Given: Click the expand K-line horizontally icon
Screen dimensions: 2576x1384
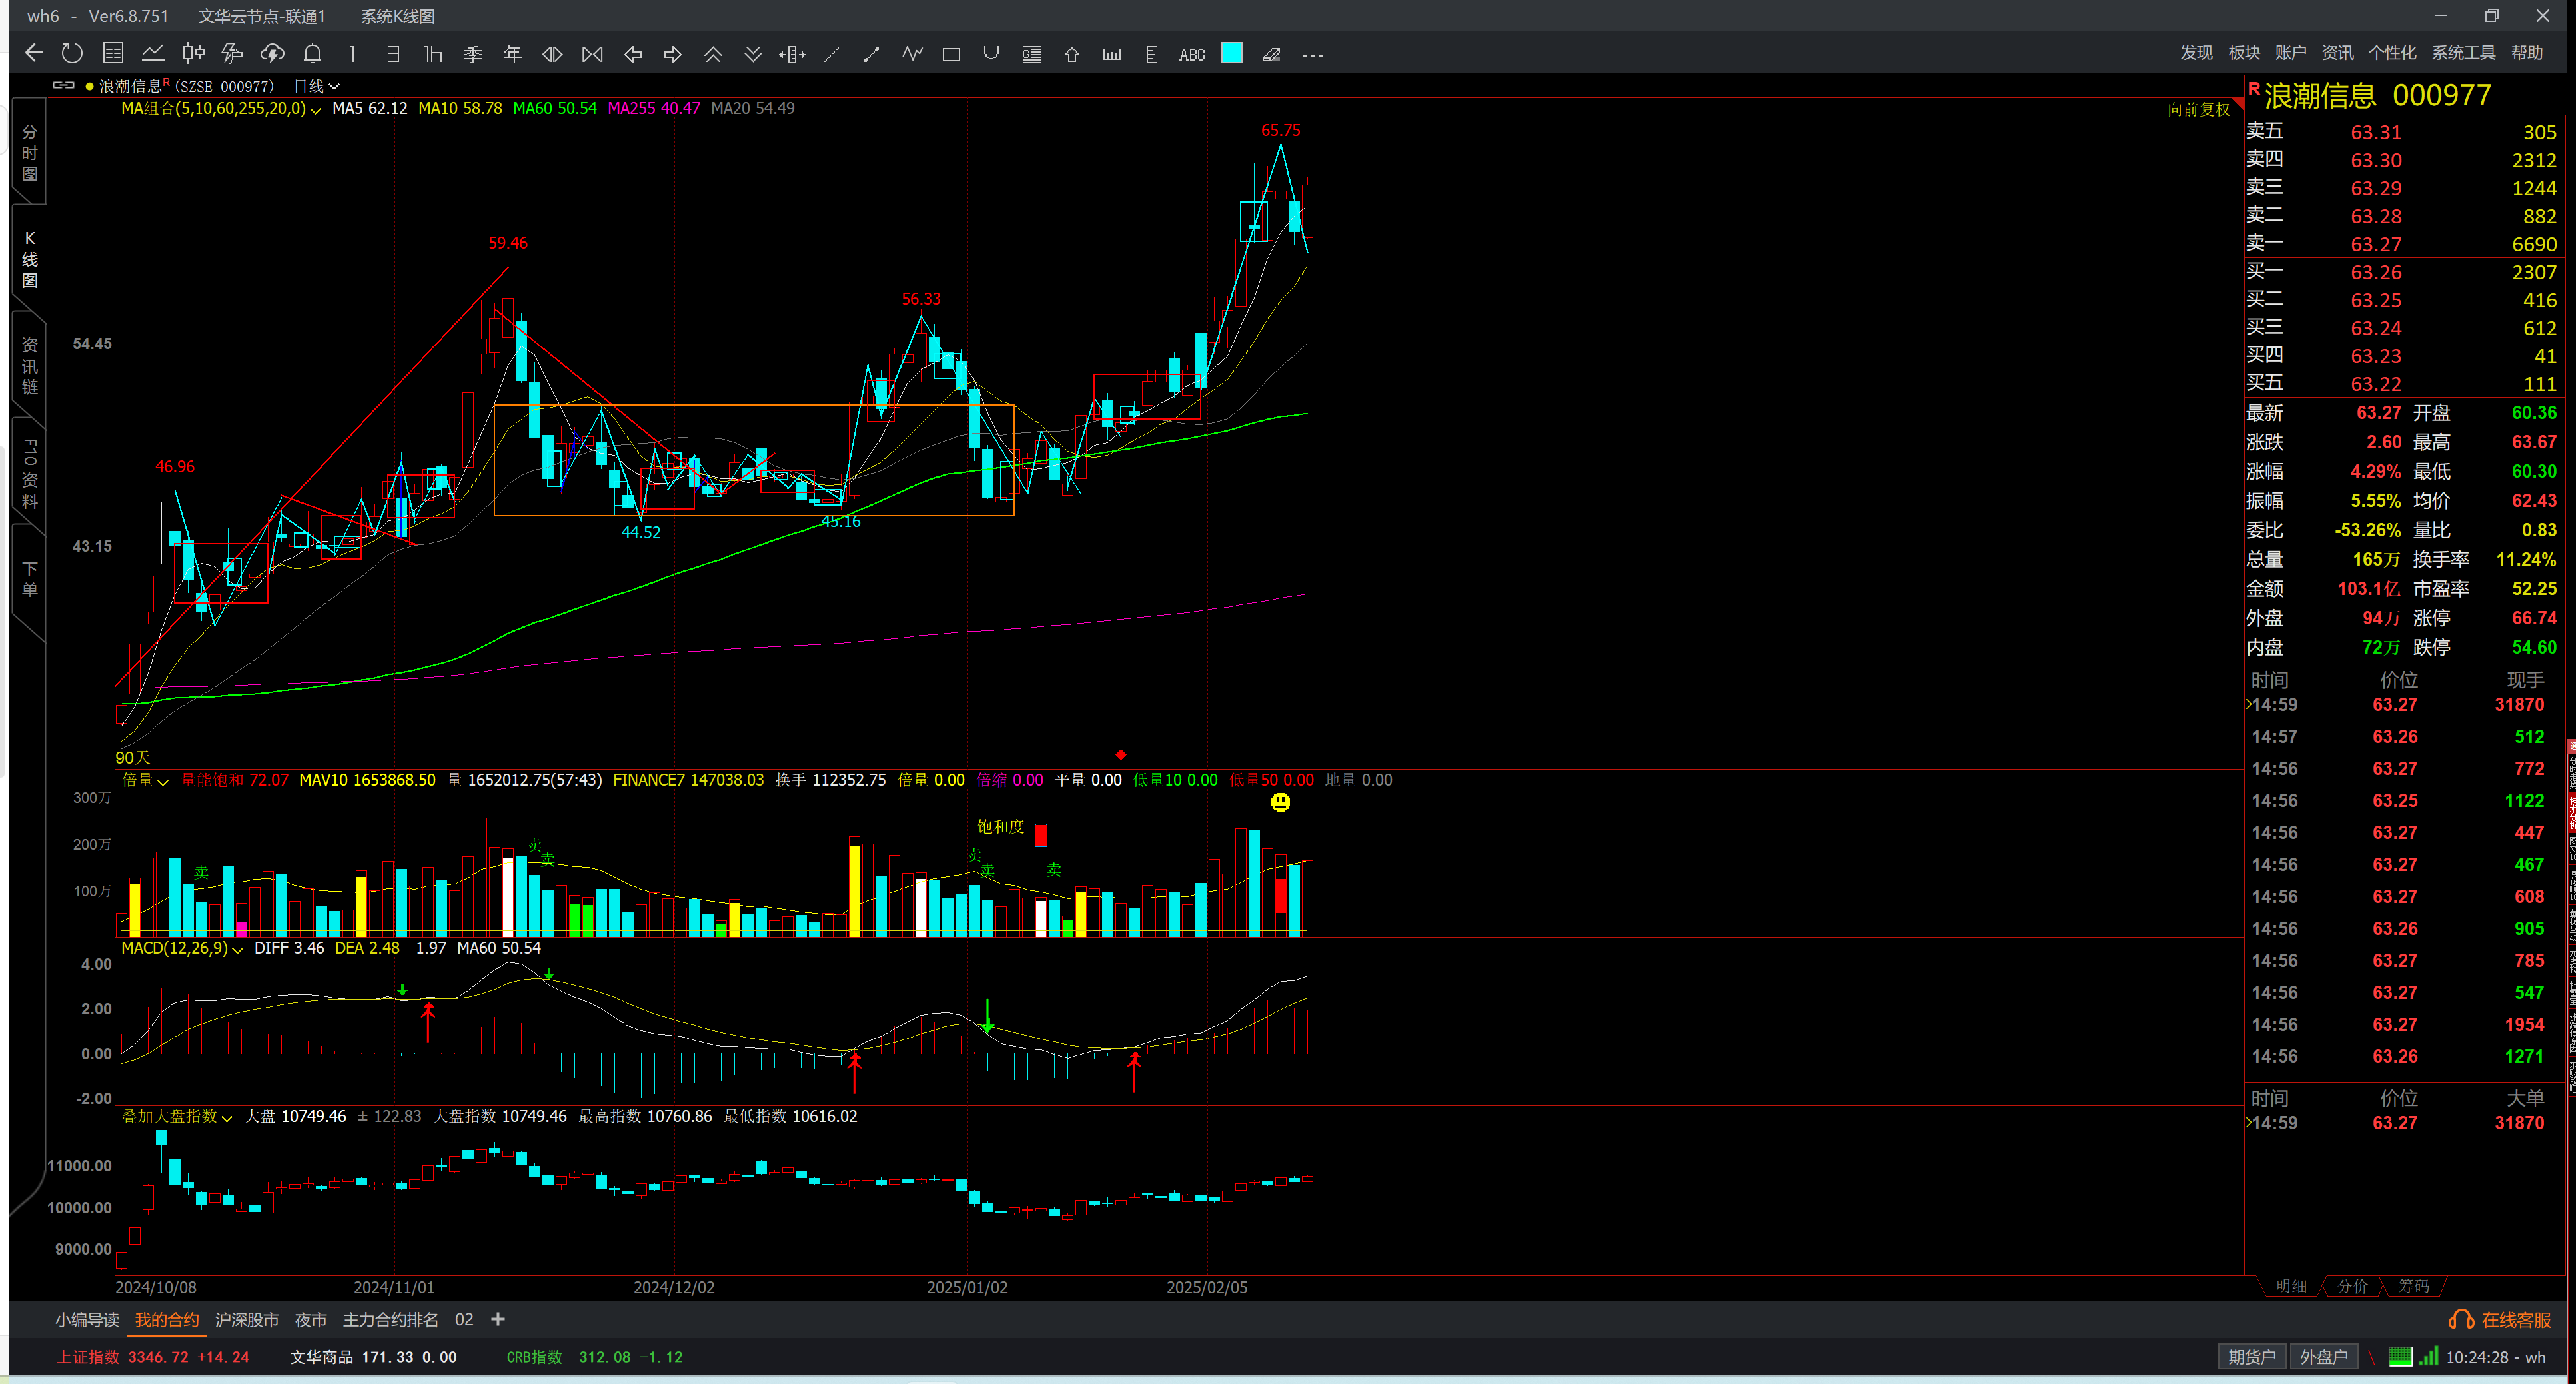Looking at the screenshot, I should point(552,54).
